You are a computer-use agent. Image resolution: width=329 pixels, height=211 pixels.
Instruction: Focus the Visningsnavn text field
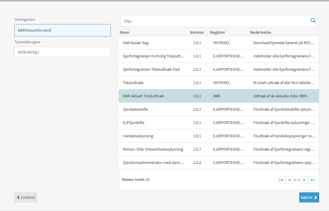click(62, 30)
